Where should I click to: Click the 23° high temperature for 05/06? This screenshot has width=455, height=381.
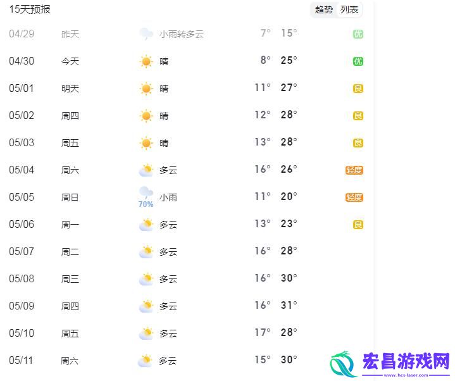289,223
